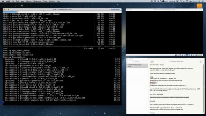Click the note date 11 December 2016
The width and height of the screenshot is (206, 116).
(x=176, y=62)
